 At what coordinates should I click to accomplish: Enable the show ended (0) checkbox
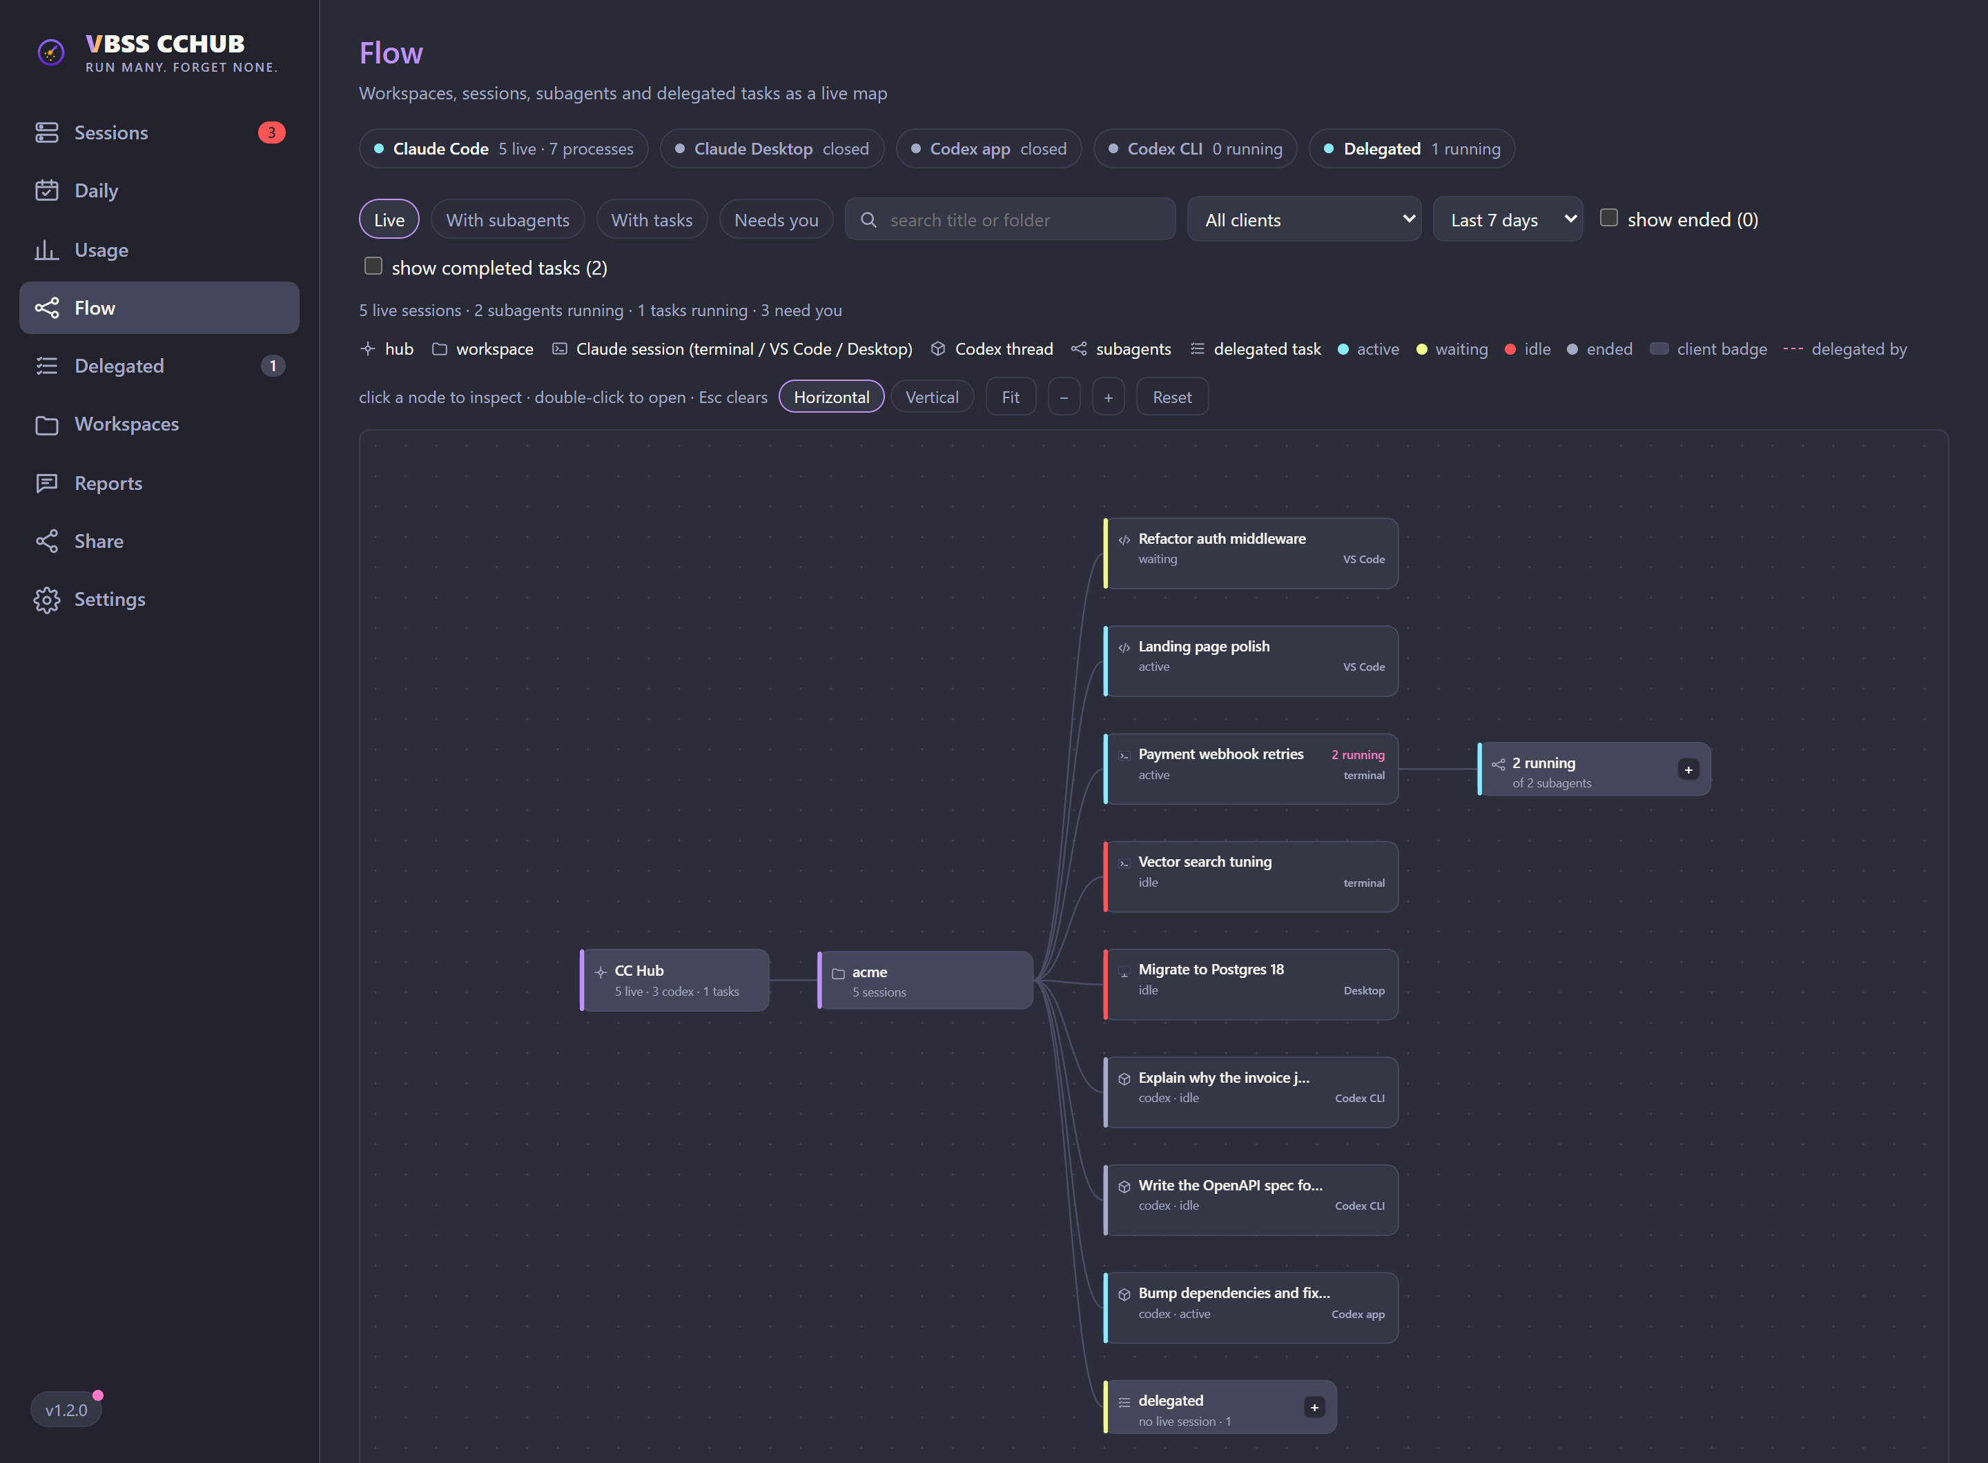click(x=1609, y=218)
